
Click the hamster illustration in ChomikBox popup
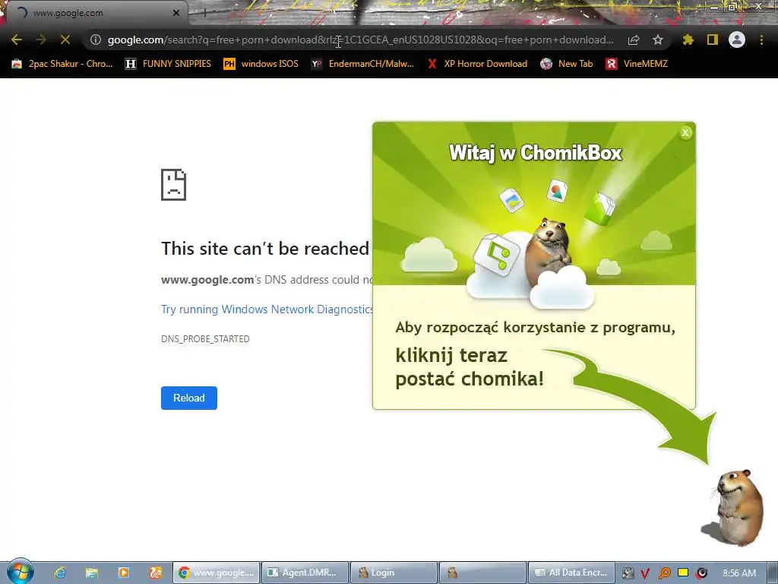[x=549, y=252]
